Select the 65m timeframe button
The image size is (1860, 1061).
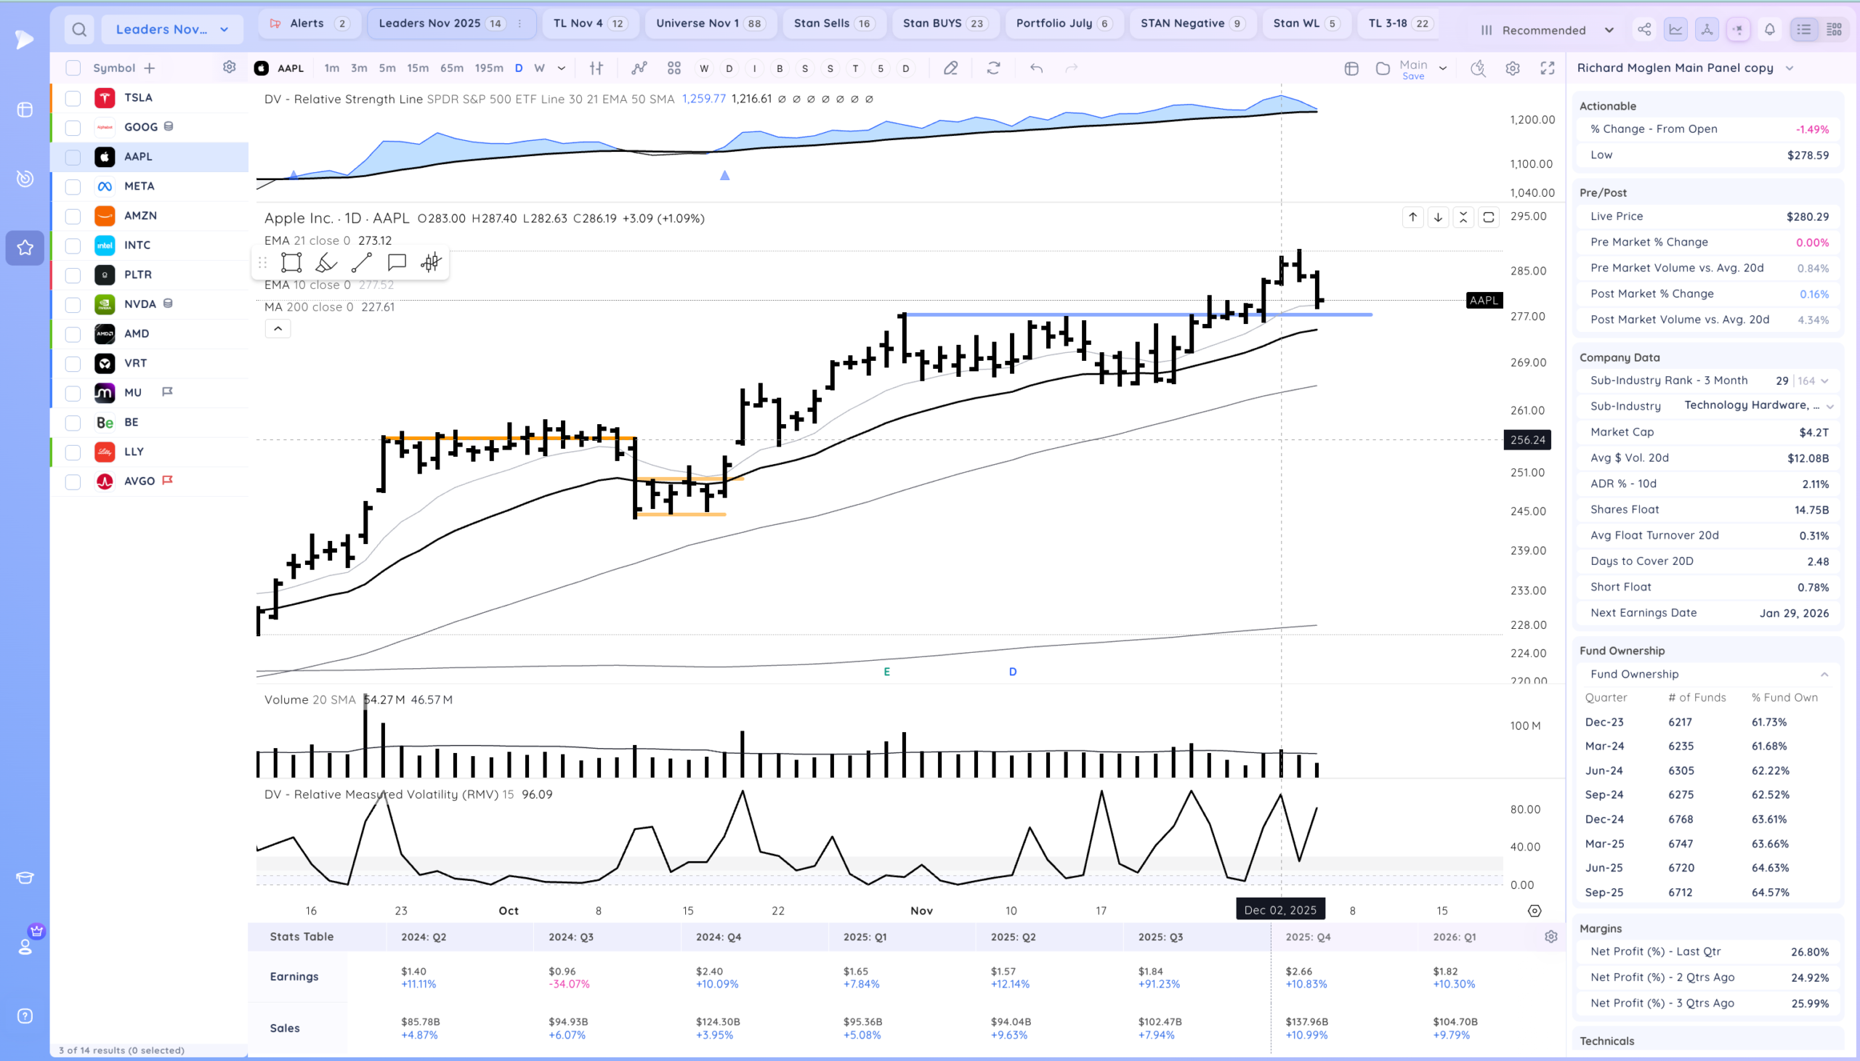pos(451,68)
